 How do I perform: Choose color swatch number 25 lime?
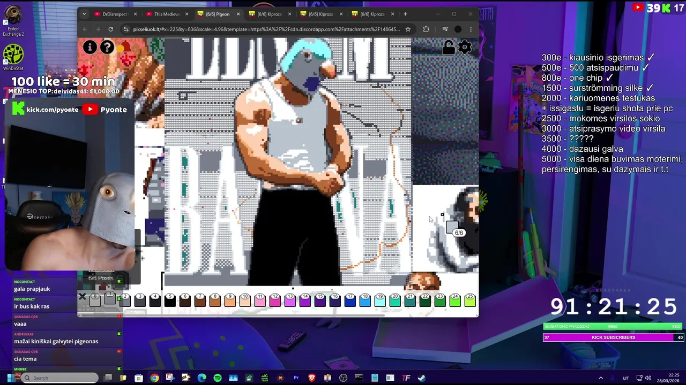pos(470,301)
